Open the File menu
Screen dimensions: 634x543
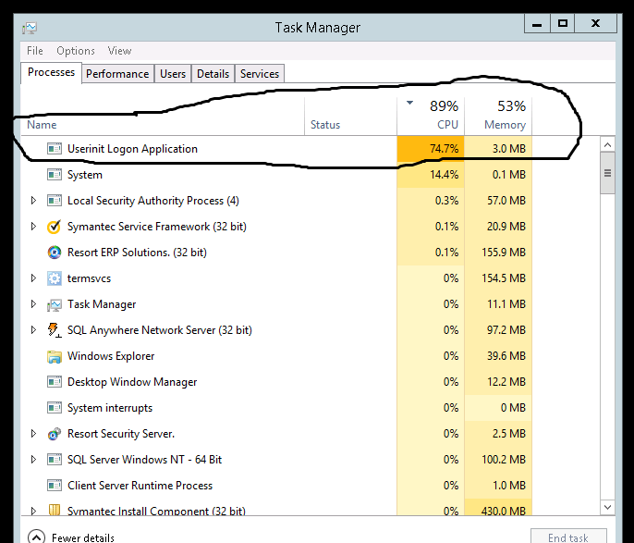35,51
